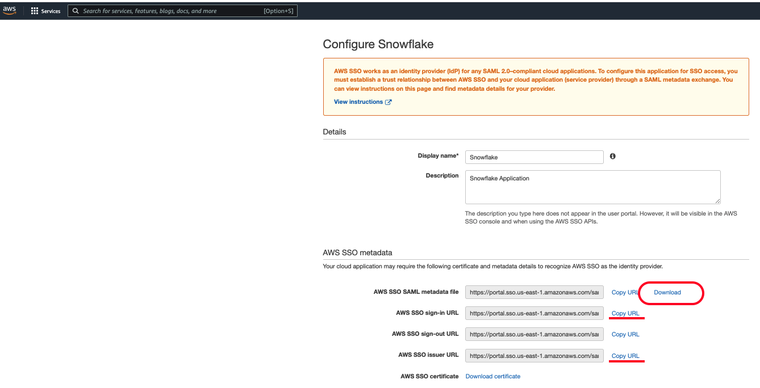Copy the AWS SSO sign-in URL
The height and width of the screenshot is (388, 760).
pyautogui.click(x=625, y=313)
